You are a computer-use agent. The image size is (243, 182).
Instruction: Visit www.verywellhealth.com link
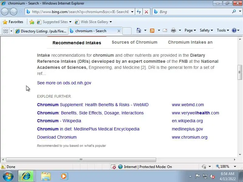[x=195, y=113]
